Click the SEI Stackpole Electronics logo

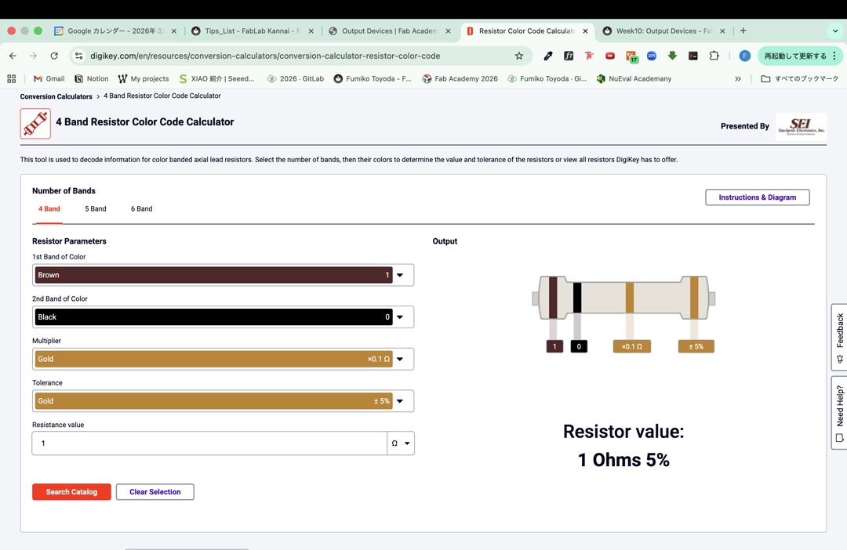tap(801, 126)
